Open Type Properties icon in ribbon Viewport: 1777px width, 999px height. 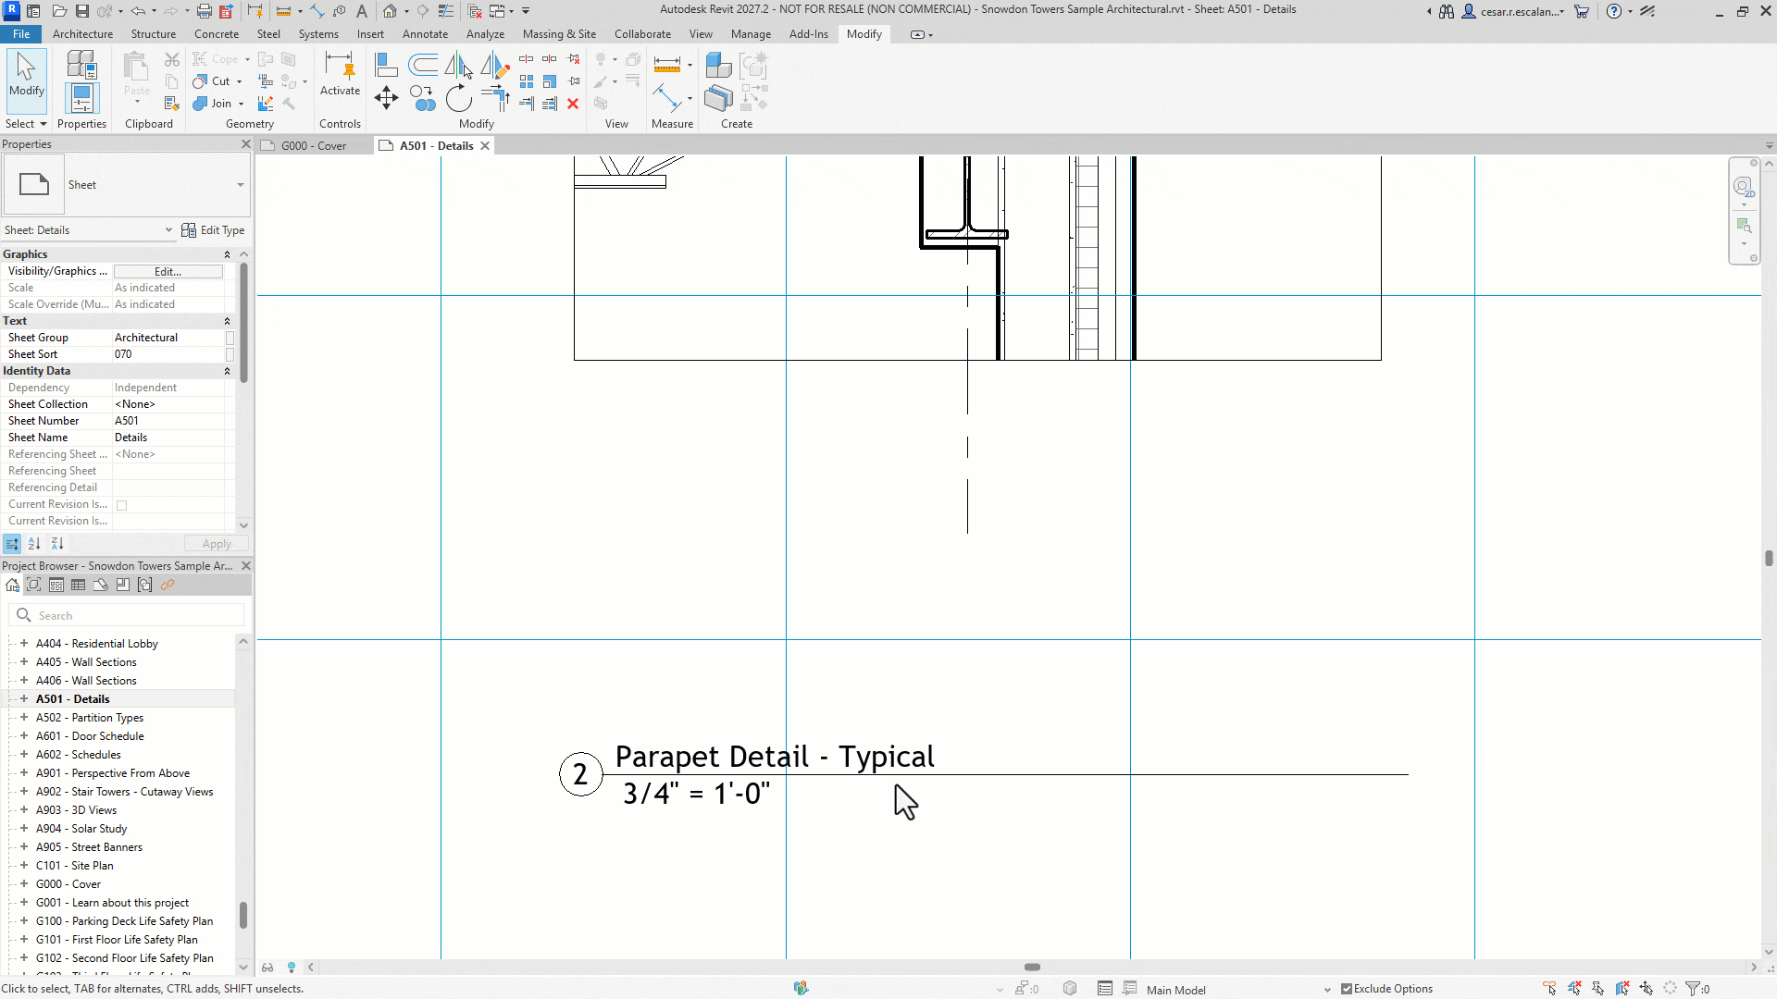coord(81,65)
